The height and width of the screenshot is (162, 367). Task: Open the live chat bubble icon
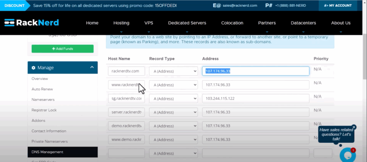click(347, 154)
